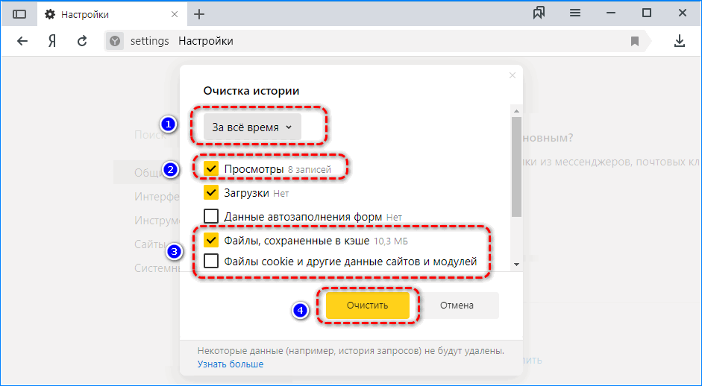Bookmark this page with flag icon

635,41
